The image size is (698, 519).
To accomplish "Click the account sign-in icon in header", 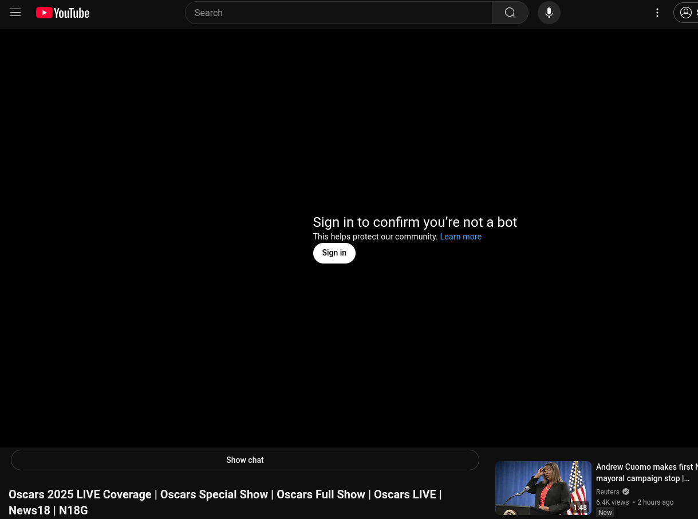I will click(686, 13).
